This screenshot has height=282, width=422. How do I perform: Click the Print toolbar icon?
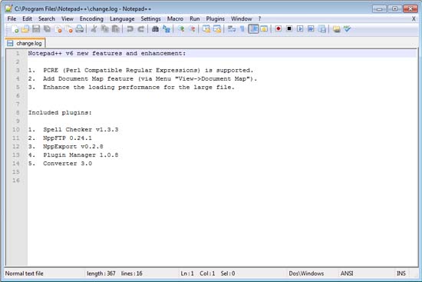tap(80, 29)
